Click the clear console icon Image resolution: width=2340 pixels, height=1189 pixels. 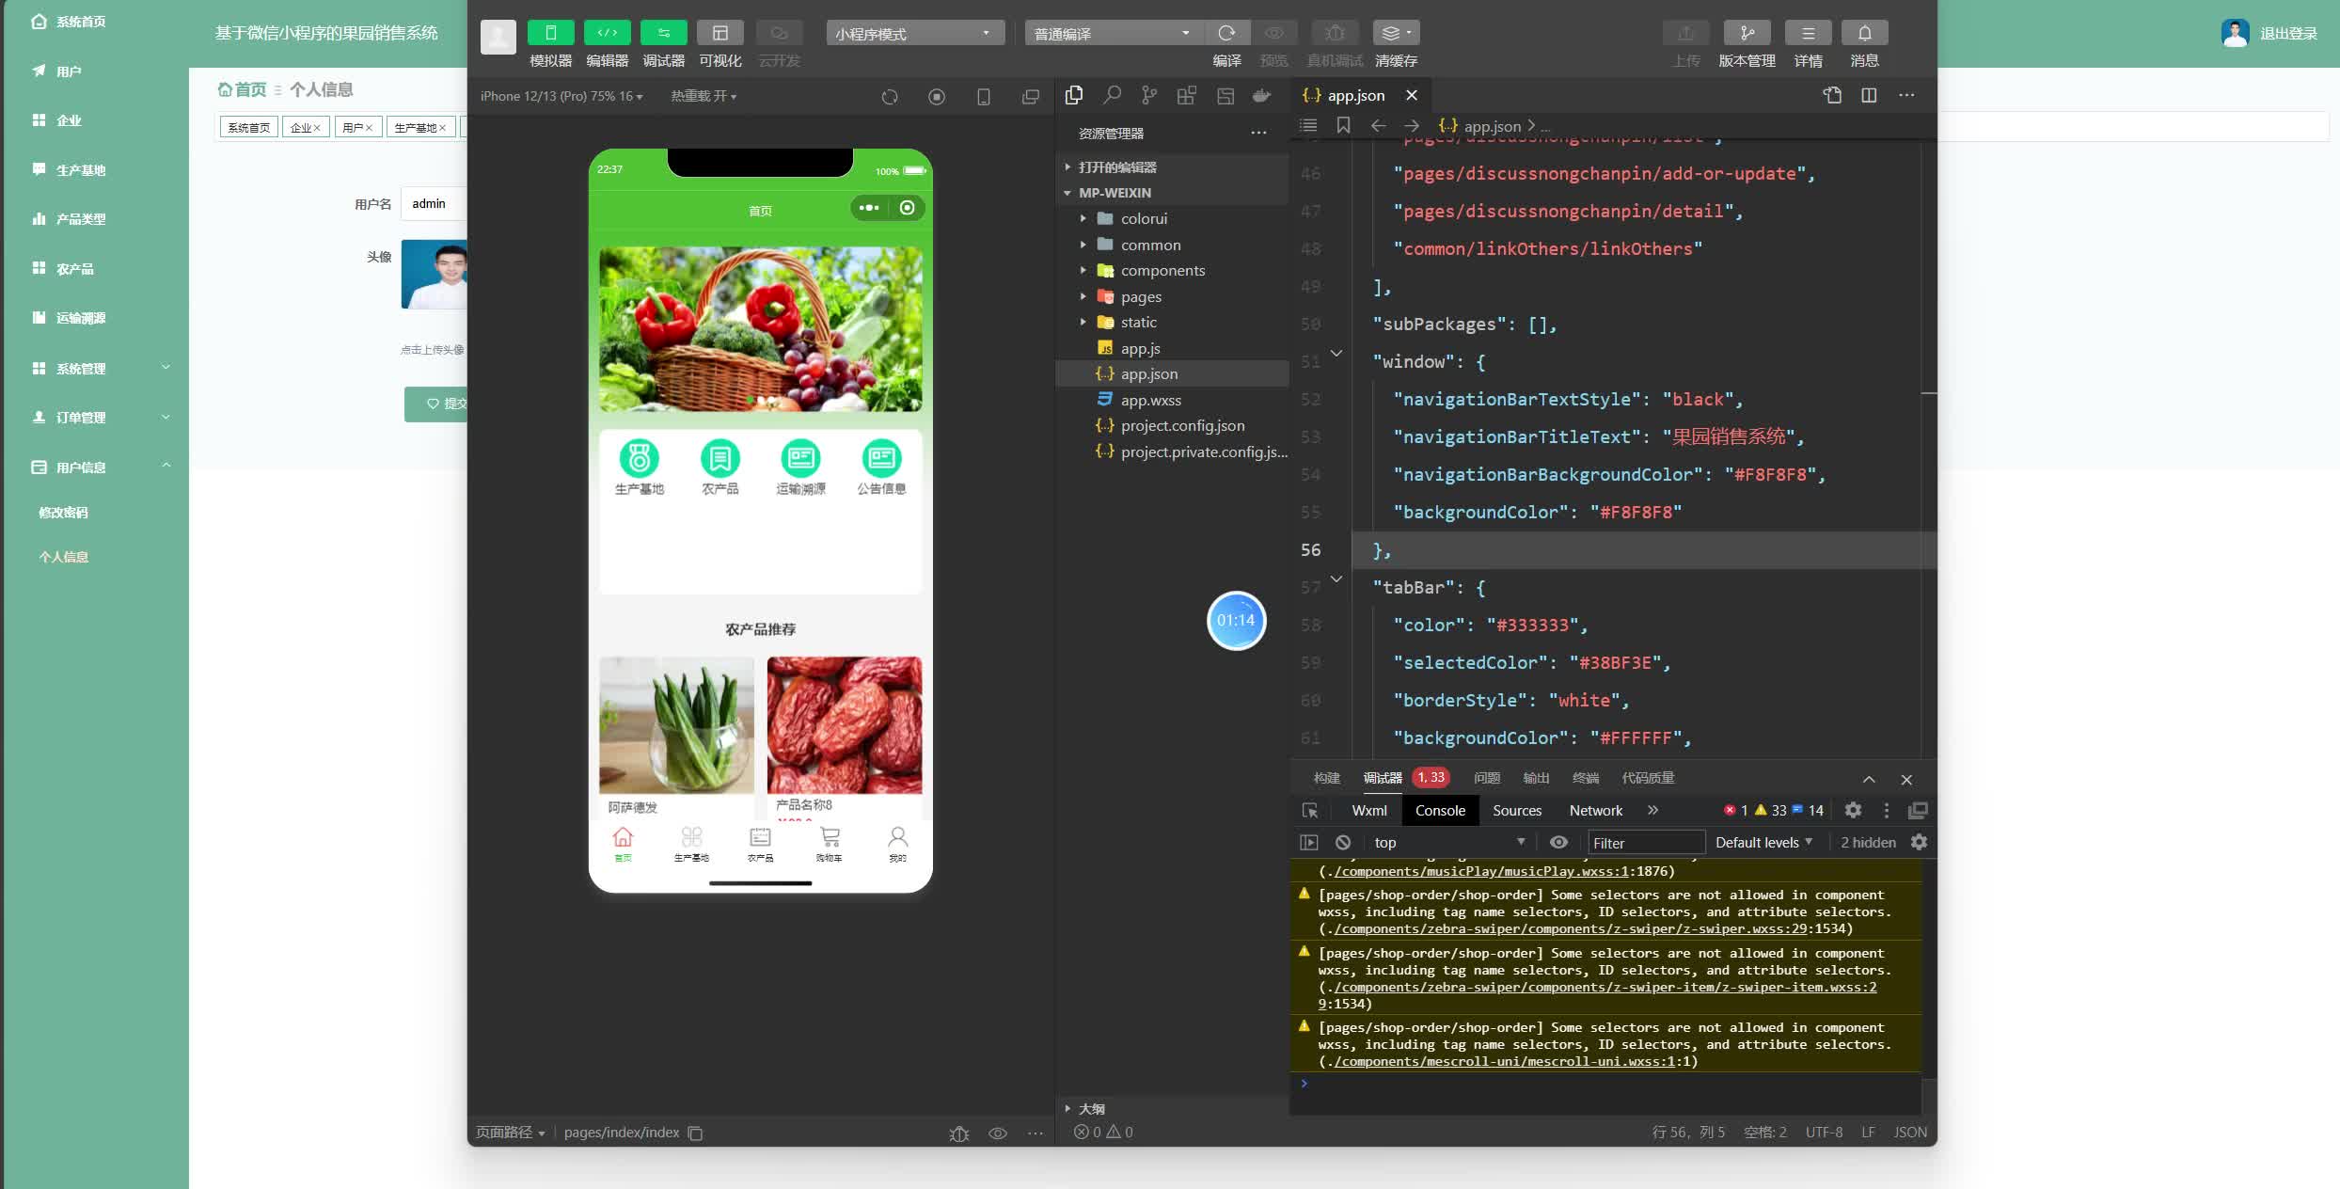click(x=1343, y=842)
